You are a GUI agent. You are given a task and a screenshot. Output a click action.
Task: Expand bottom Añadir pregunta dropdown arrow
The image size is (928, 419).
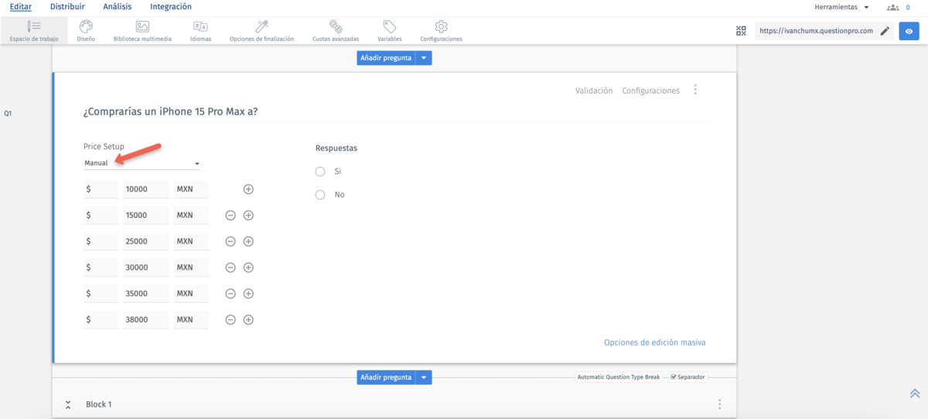(x=424, y=377)
